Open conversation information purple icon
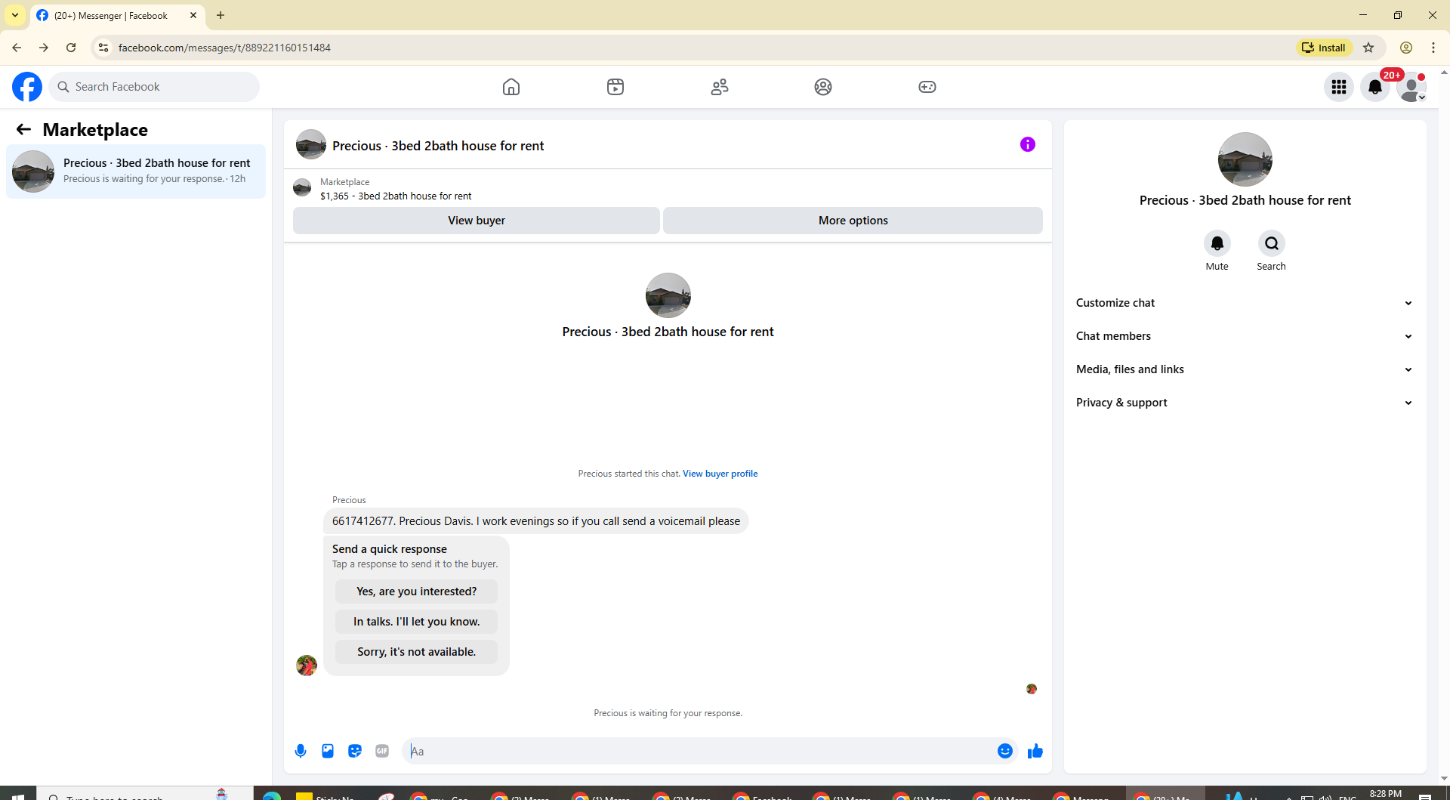Screen dimensions: 1450x800 tap(1028, 144)
